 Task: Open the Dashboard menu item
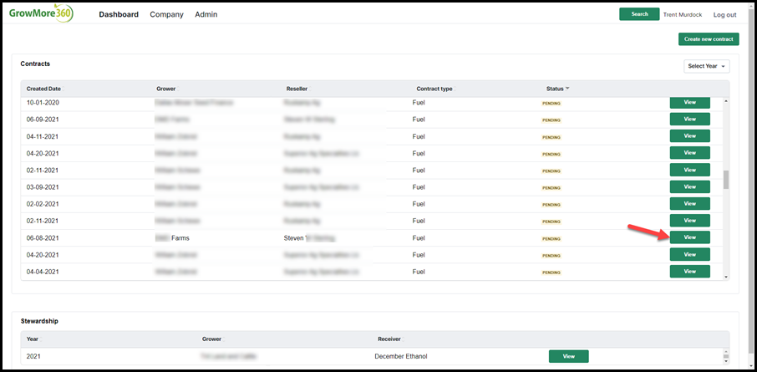coord(119,14)
